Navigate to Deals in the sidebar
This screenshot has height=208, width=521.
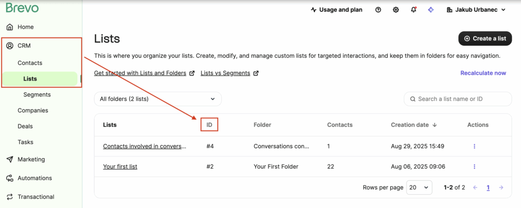(x=25, y=126)
